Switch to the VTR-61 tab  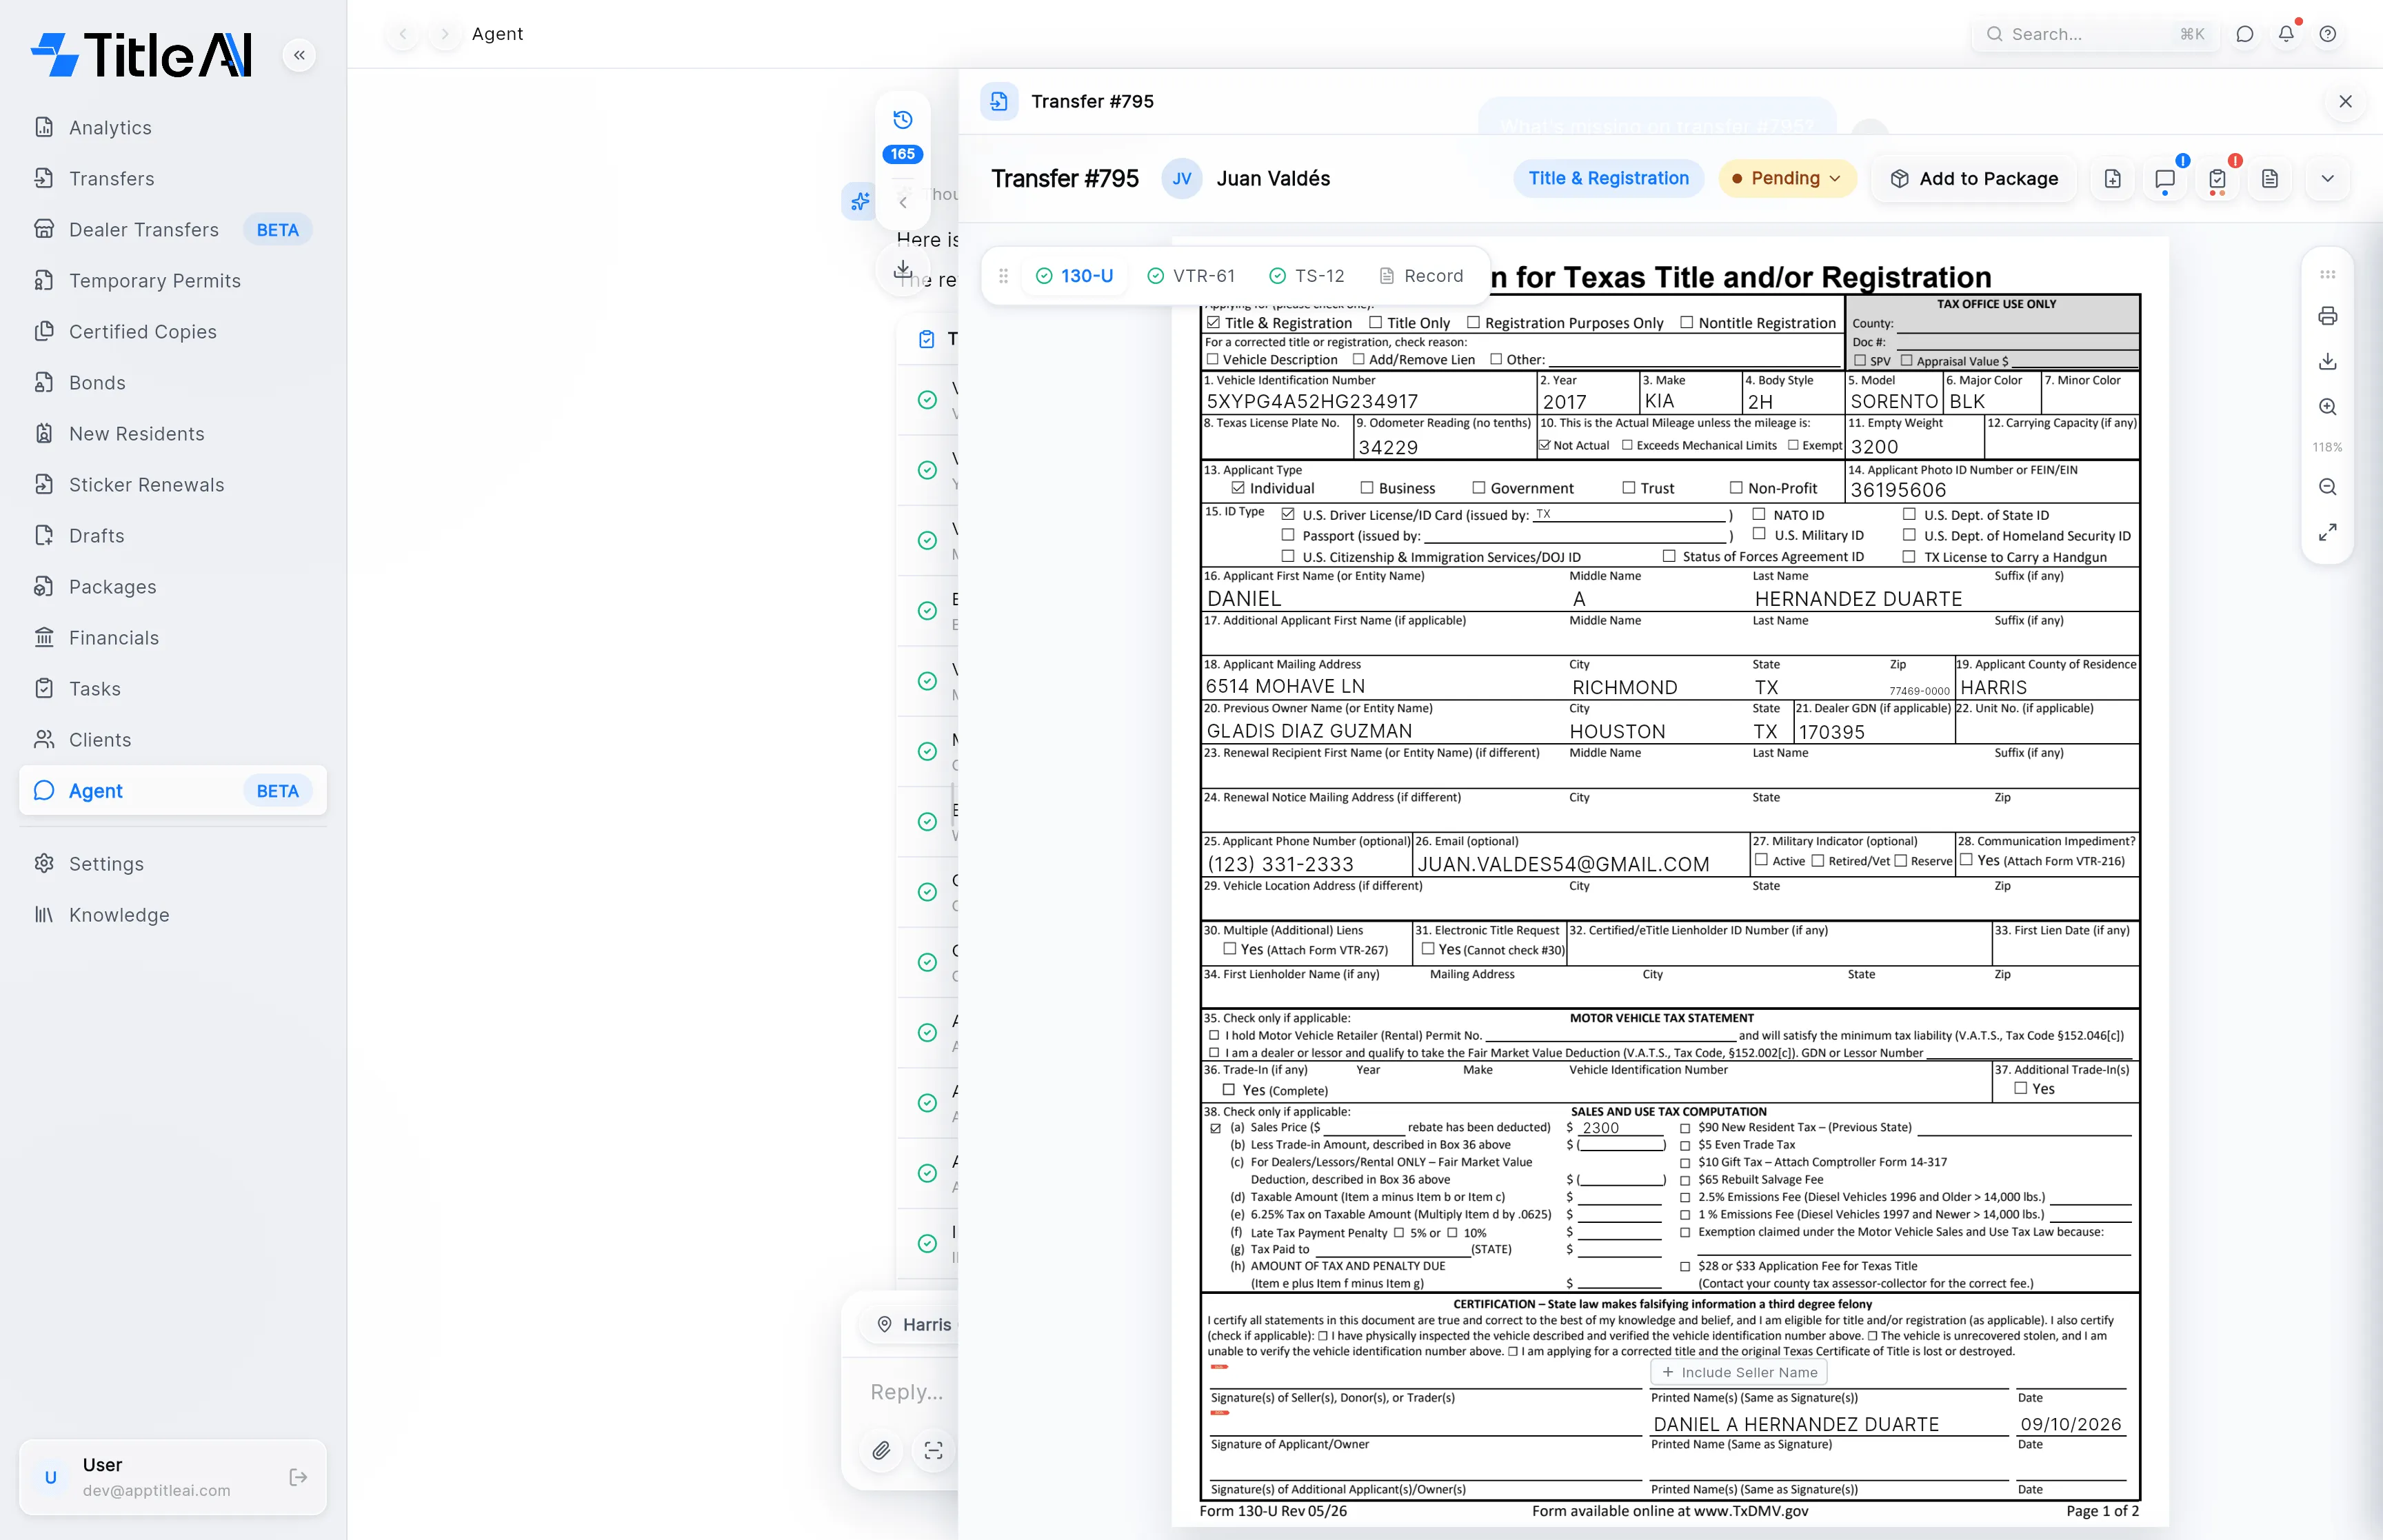coord(1191,275)
